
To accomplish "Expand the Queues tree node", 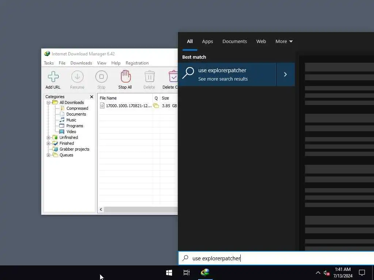I will tap(49, 155).
